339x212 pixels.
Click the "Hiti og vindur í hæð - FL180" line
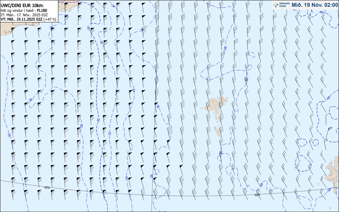tap(24, 10)
